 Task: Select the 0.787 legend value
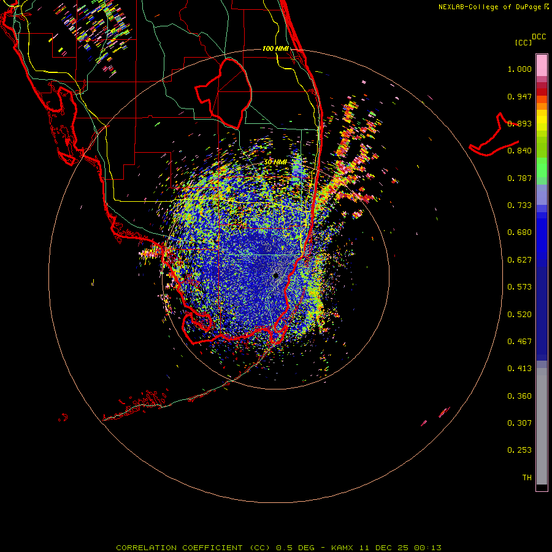519,178
